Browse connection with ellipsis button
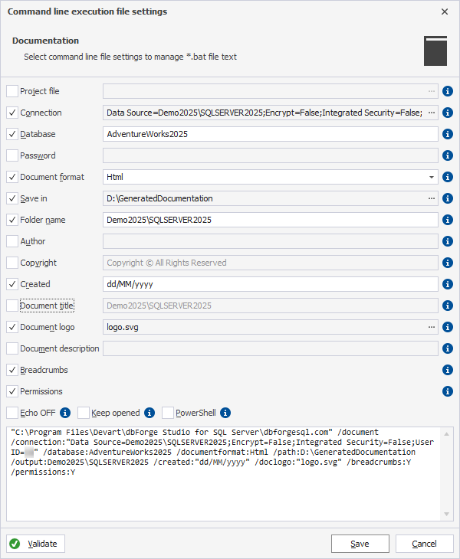This screenshot has width=460, height=559. (x=432, y=113)
